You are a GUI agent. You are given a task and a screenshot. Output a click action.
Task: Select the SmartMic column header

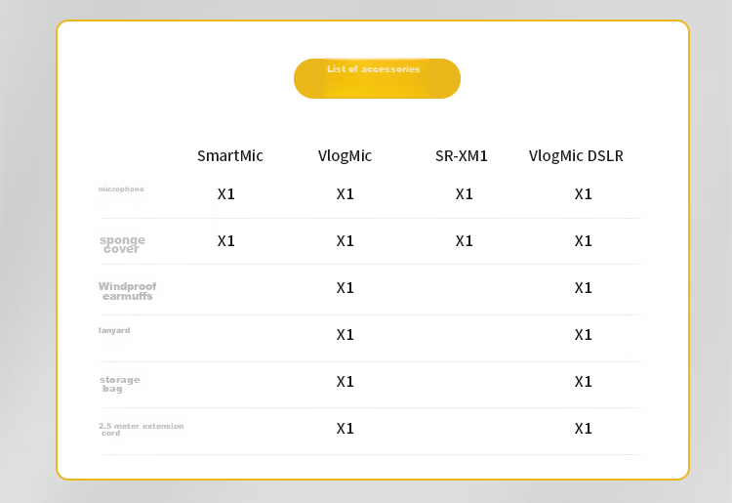point(229,155)
